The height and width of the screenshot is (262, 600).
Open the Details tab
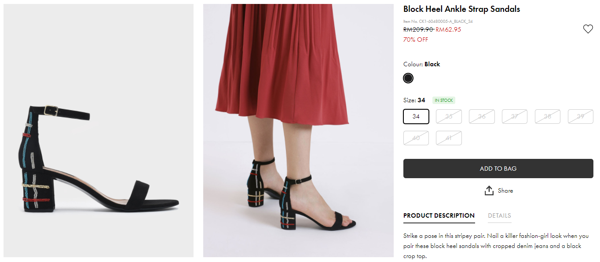[499, 215]
